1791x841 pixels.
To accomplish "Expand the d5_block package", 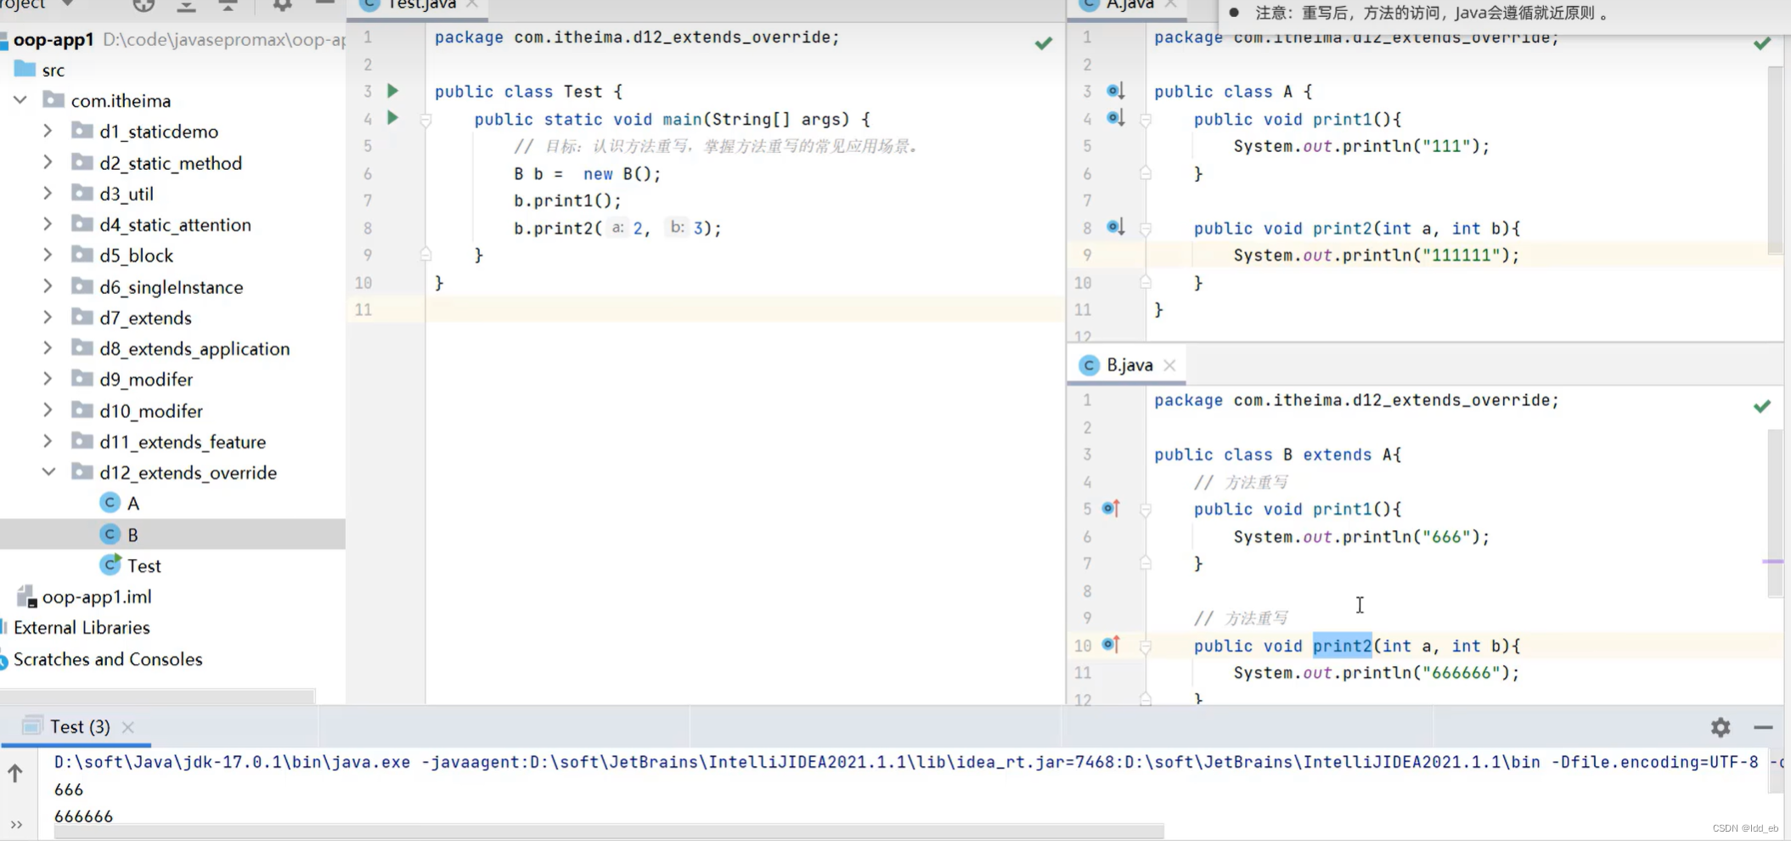I will [48, 255].
